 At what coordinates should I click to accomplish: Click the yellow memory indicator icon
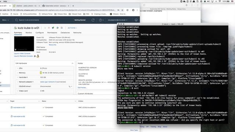point(41,73)
